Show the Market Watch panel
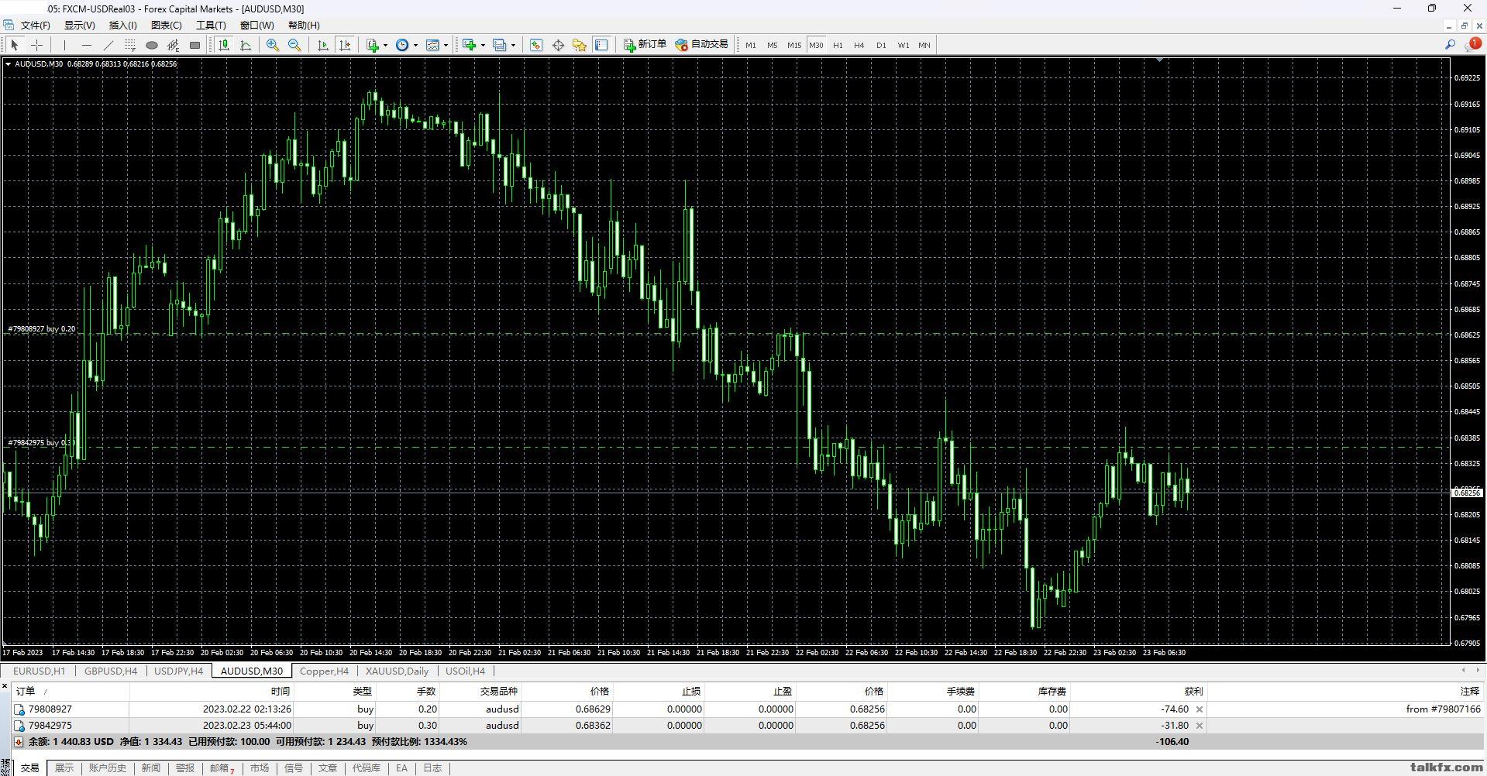The width and height of the screenshot is (1487, 776). pos(536,45)
